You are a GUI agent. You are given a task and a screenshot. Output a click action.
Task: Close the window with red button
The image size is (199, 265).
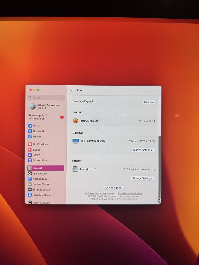click(31, 90)
